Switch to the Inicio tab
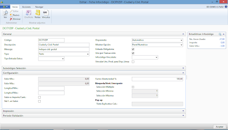228x130 pixels. [15, 7]
